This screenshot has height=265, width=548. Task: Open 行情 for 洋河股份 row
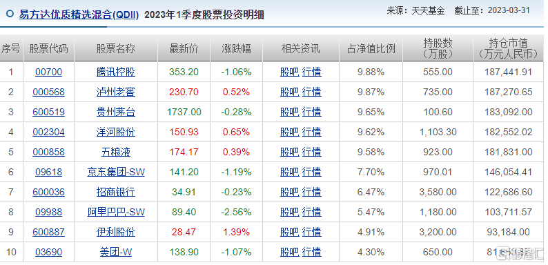click(312, 132)
